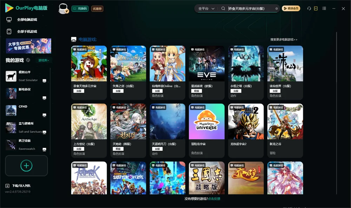Open 冒险岛宇宙 MapleStory Universe card
Screen dimensions: 351x208
point(207,131)
